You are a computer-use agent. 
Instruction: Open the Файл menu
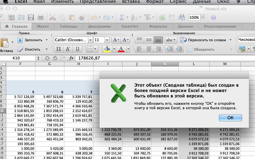click(x=39, y=2)
